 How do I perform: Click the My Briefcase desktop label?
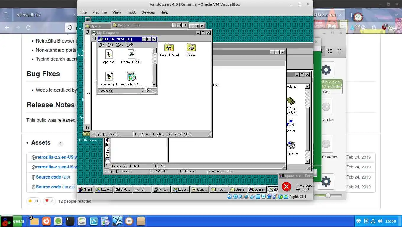click(88, 140)
